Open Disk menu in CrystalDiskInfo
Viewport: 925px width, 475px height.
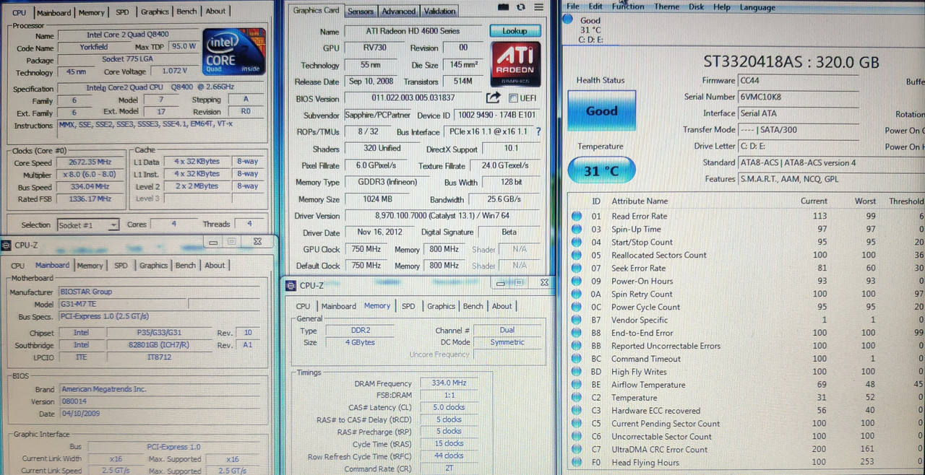[696, 6]
